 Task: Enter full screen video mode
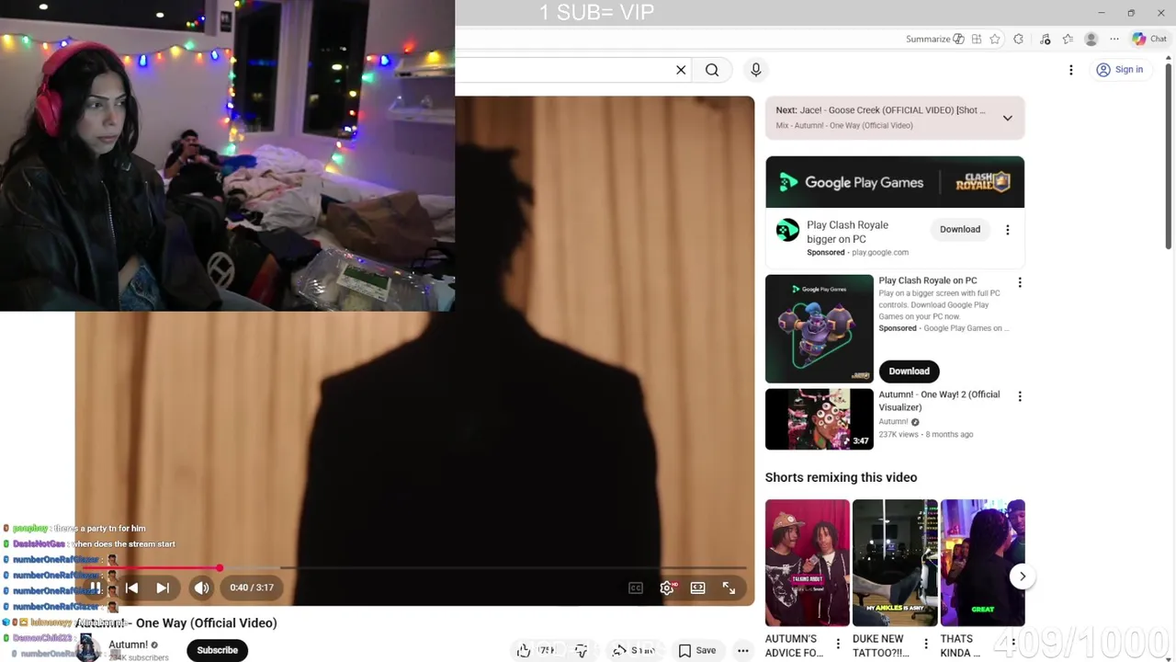click(x=729, y=588)
